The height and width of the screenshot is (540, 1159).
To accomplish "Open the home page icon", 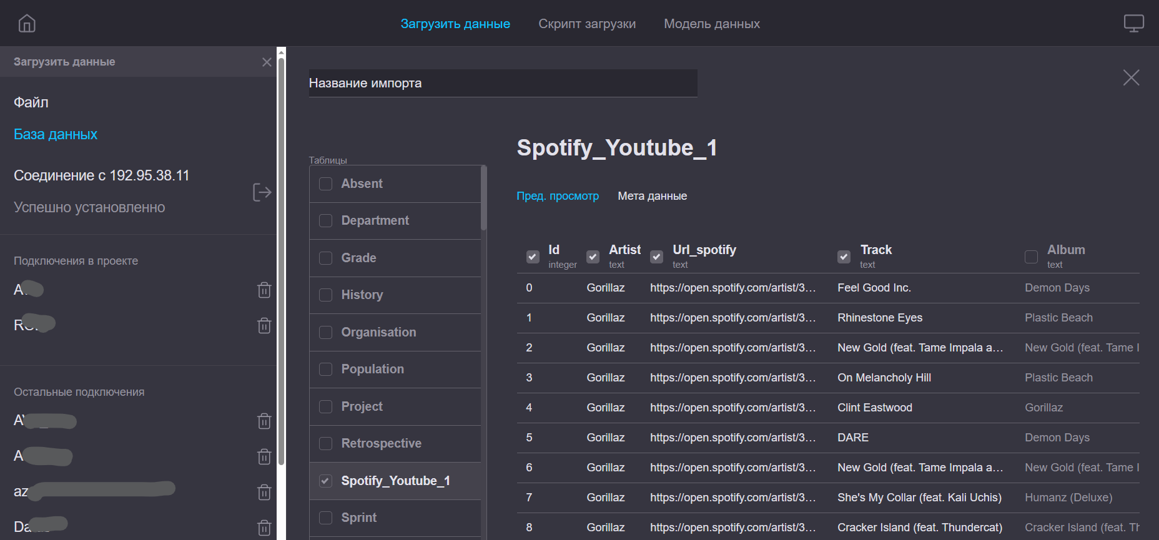I will (27, 24).
